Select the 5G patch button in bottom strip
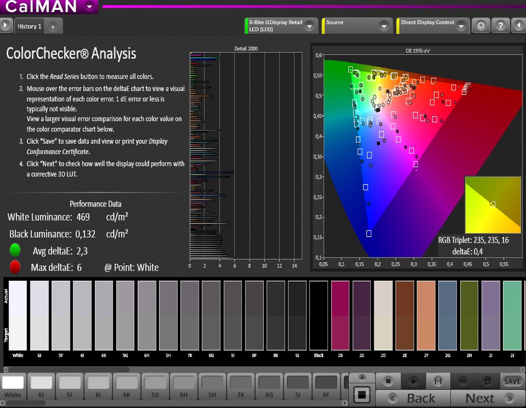This screenshot has height=408, width=526. 155,386
